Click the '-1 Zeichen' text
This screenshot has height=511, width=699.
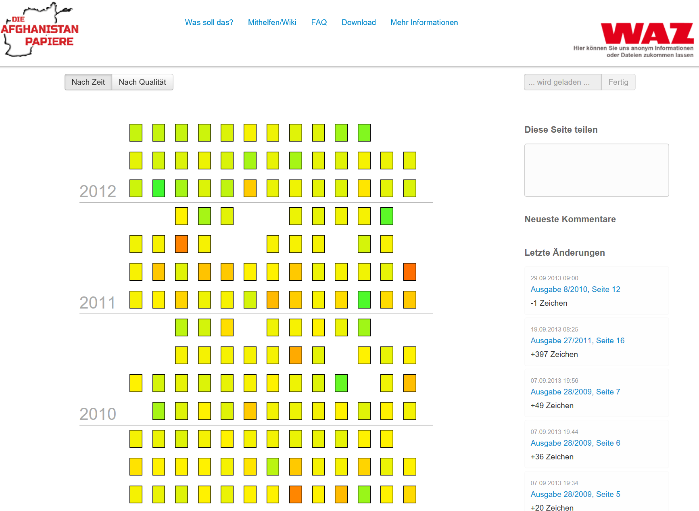coord(549,303)
